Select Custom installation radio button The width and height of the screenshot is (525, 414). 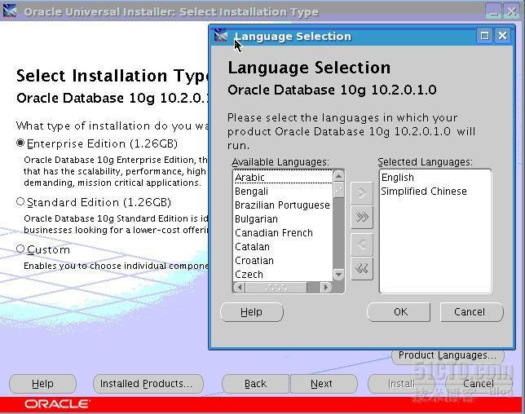20,249
